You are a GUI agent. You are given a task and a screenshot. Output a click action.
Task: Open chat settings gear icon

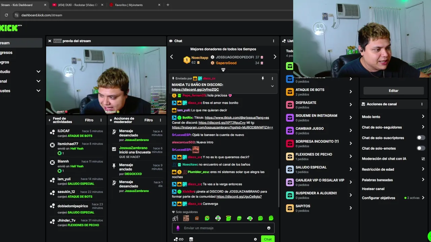click(x=255, y=239)
